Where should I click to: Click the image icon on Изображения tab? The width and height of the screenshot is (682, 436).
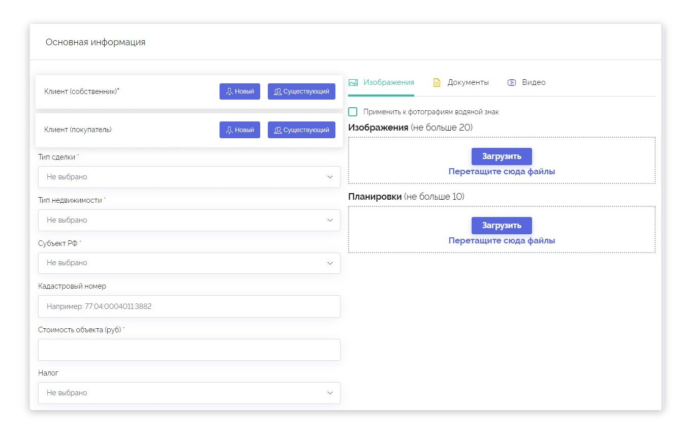[353, 82]
